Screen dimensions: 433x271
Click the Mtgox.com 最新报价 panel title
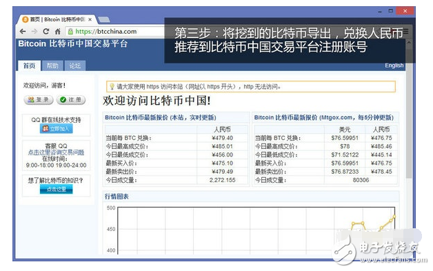coord(323,117)
